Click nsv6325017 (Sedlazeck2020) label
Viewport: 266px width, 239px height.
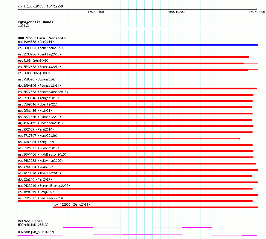click(41, 198)
